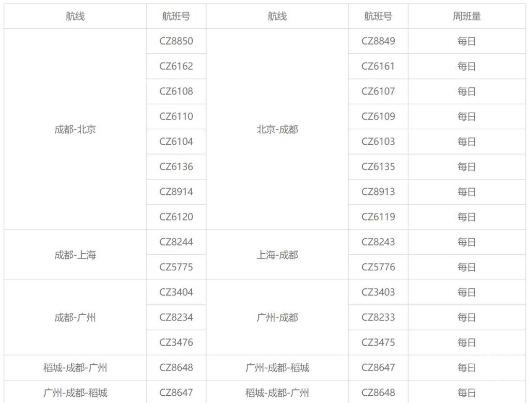Select the 广州-成都 route cell
This screenshot has height=403, width=529.
tap(277, 317)
